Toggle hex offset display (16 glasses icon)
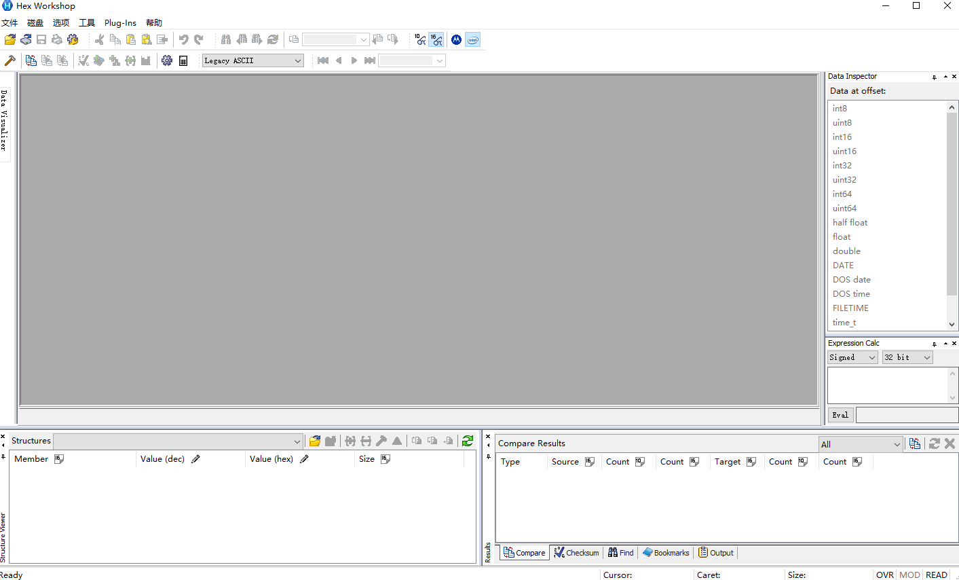Screen dimensions: 959x580 436,40
